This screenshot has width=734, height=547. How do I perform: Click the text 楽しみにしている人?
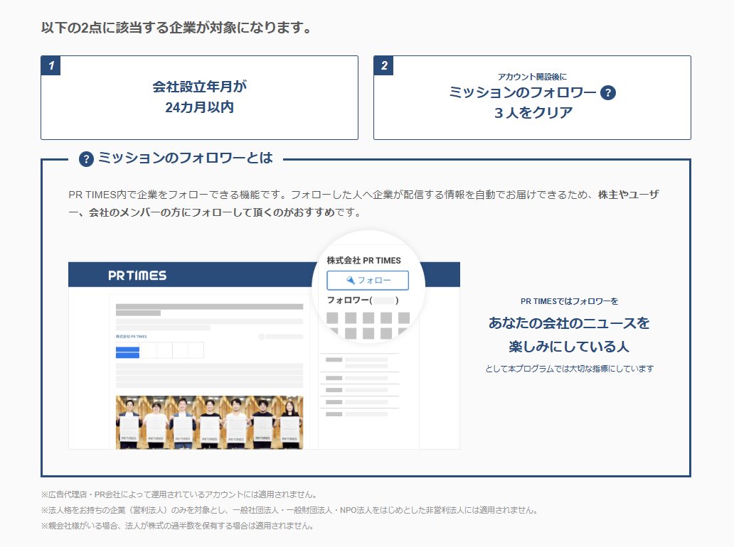point(569,347)
